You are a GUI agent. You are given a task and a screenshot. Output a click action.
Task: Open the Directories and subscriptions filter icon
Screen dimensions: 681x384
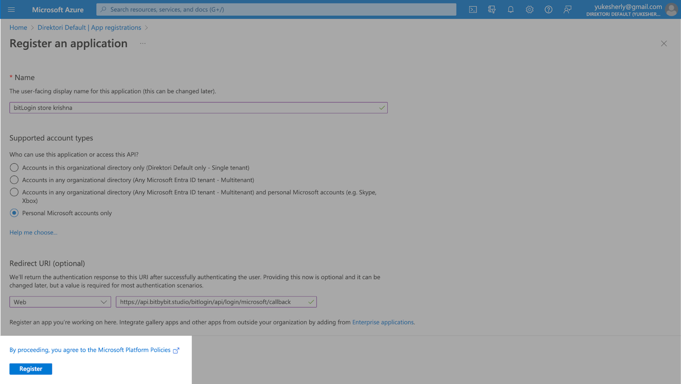(x=492, y=9)
